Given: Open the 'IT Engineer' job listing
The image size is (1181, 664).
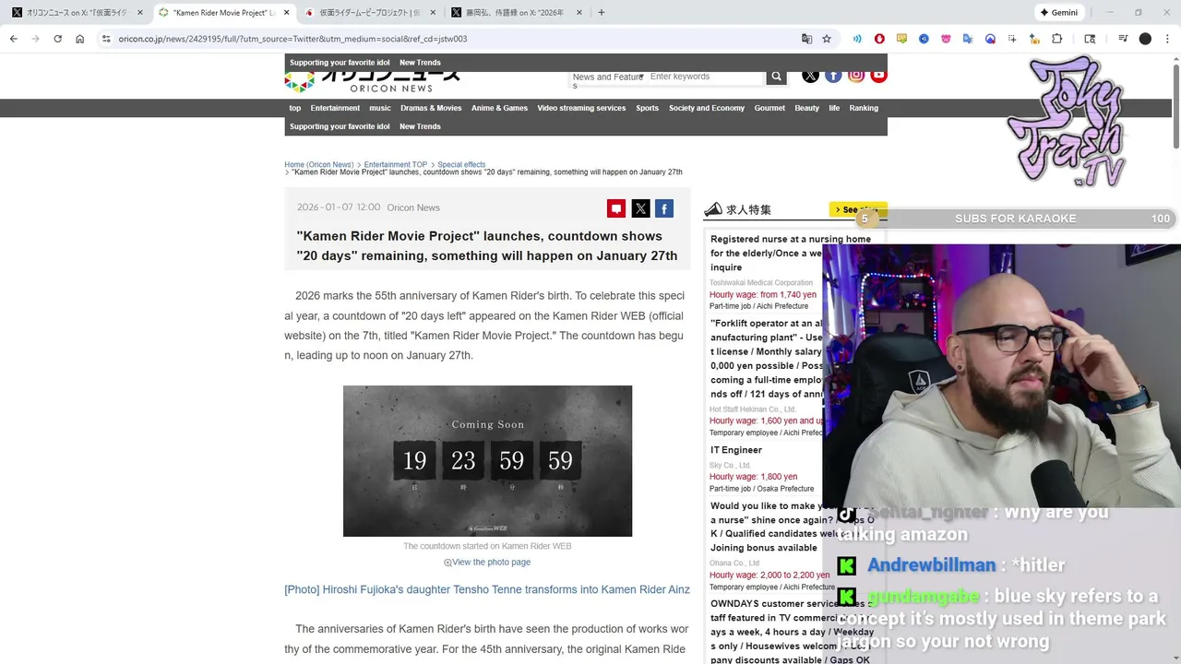Looking at the screenshot, I should point(736,450).
